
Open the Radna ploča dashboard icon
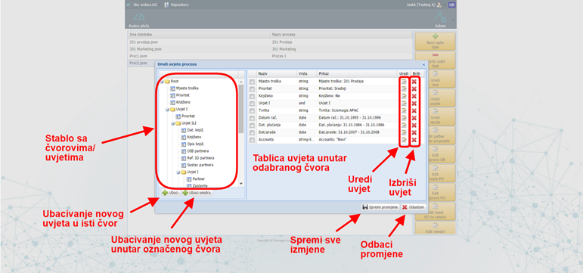[138, 17]
